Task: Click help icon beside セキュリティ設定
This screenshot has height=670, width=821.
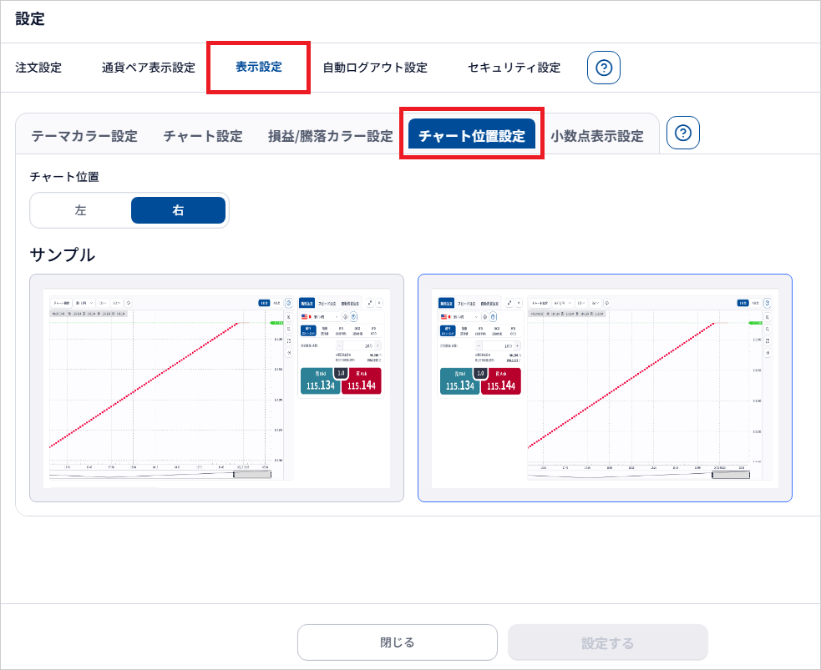Action: pyautogui.click(x=604, y=68)
